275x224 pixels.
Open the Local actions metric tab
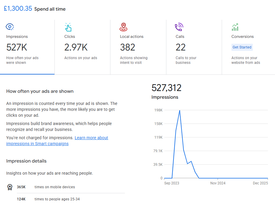coord(138,47)
